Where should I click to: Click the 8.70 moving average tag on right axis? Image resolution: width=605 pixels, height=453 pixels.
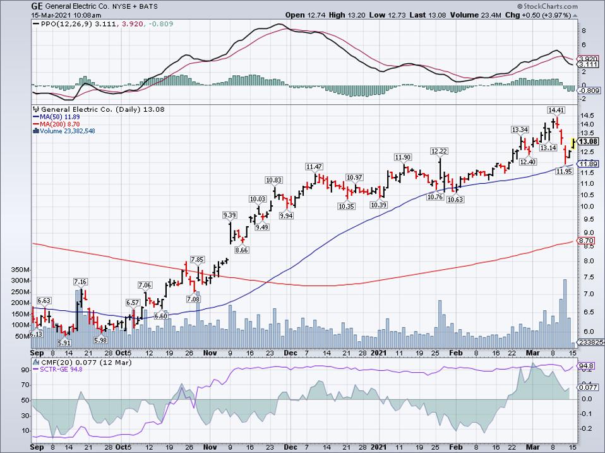pyautogui.click(x=587, y=241)
